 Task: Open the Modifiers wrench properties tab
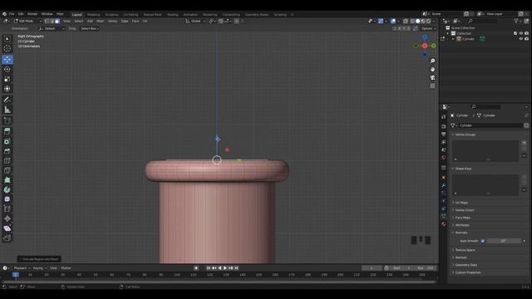pyautogui.click(x=443, y=185)
